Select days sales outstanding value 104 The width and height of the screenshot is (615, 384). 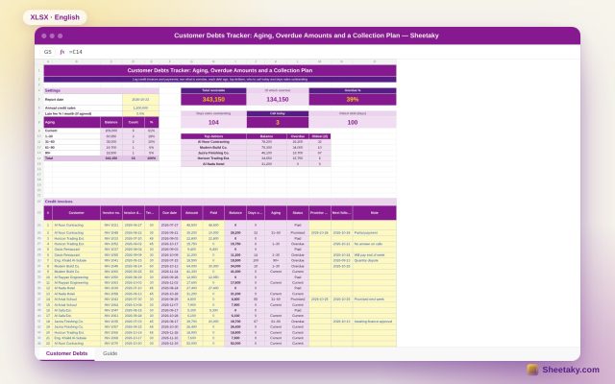[x=213, y=122]
